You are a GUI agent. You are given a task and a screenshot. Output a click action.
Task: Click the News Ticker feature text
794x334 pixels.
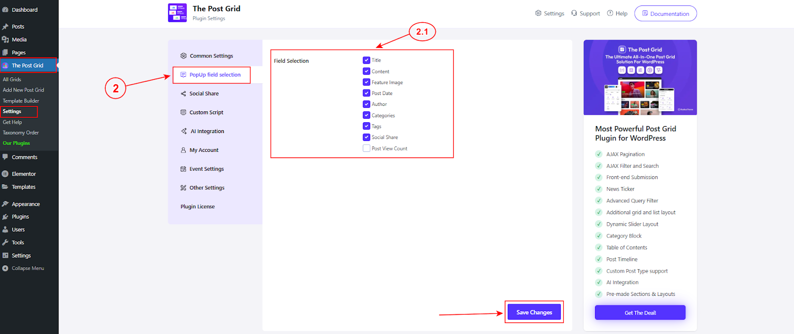620,189
